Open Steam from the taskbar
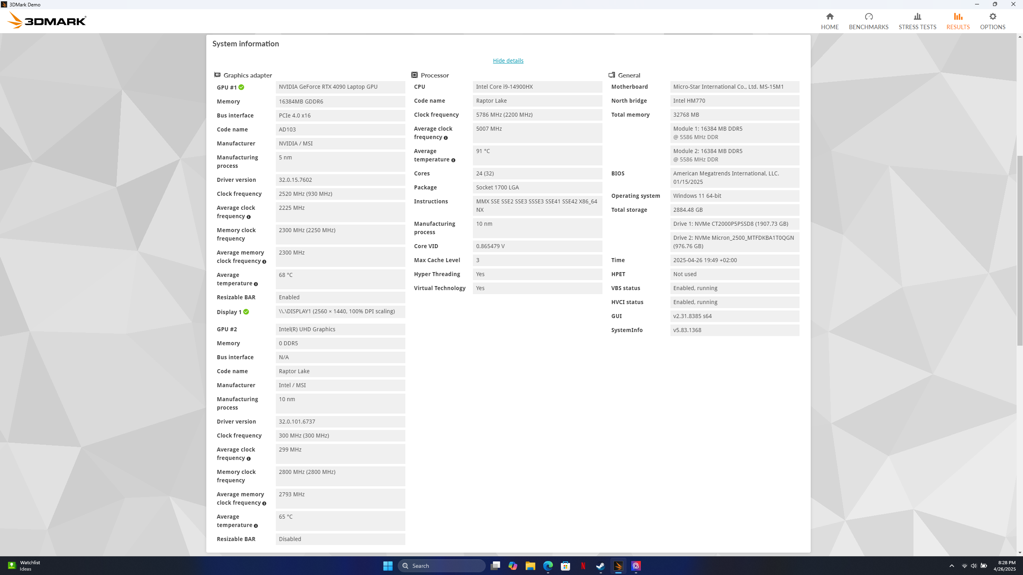 (600, 565)
